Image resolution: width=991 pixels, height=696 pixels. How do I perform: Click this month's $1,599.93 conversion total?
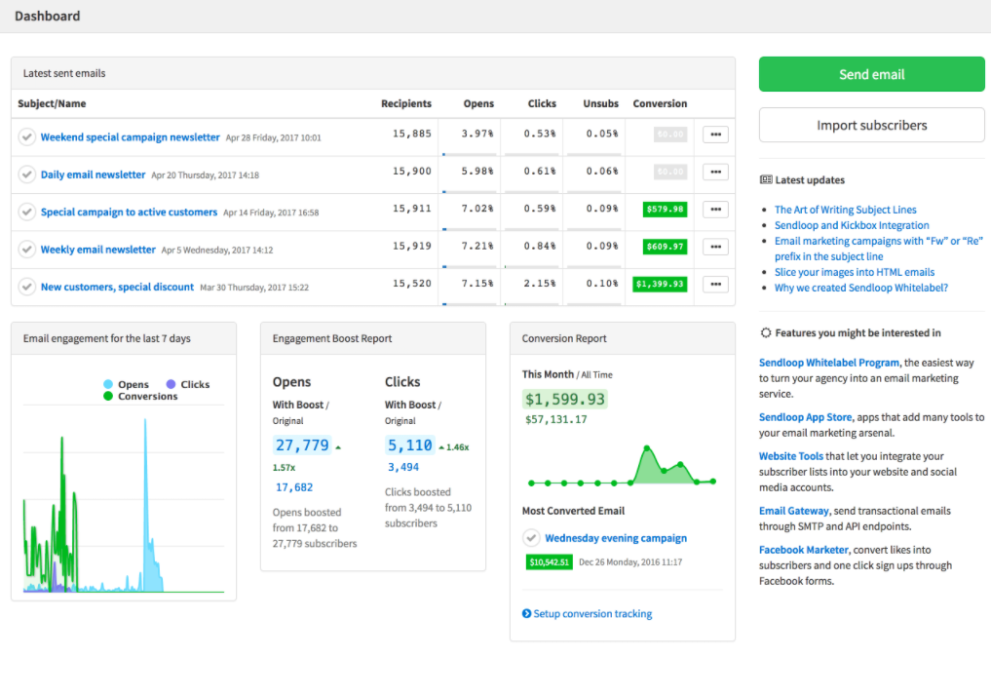pyautogui.click(x=565, y=399)
